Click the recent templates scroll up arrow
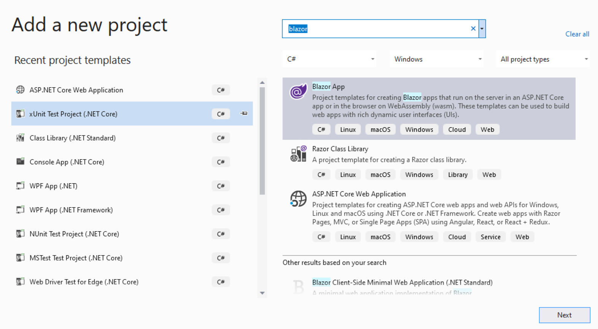 pos(262,82)
